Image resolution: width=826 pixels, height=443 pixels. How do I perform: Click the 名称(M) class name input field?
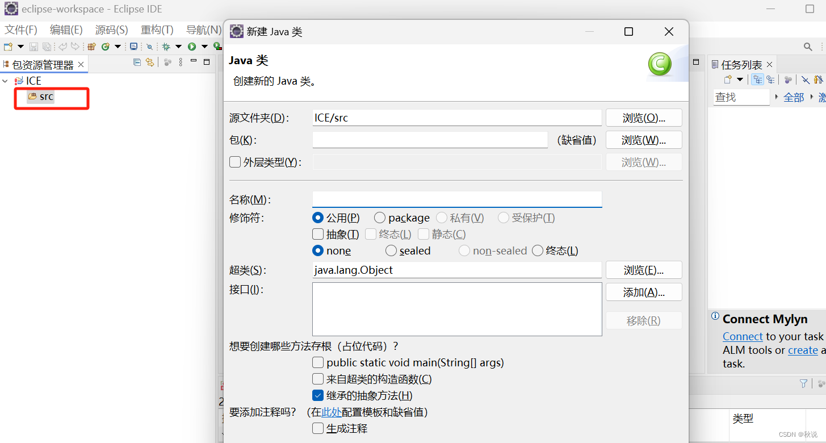[x=457, y=199]
